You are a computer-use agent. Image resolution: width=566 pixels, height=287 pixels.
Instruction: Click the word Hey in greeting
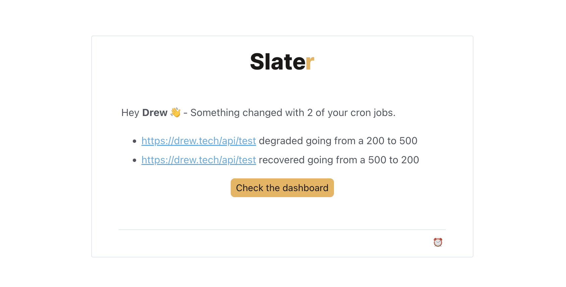tap(130, 113)
